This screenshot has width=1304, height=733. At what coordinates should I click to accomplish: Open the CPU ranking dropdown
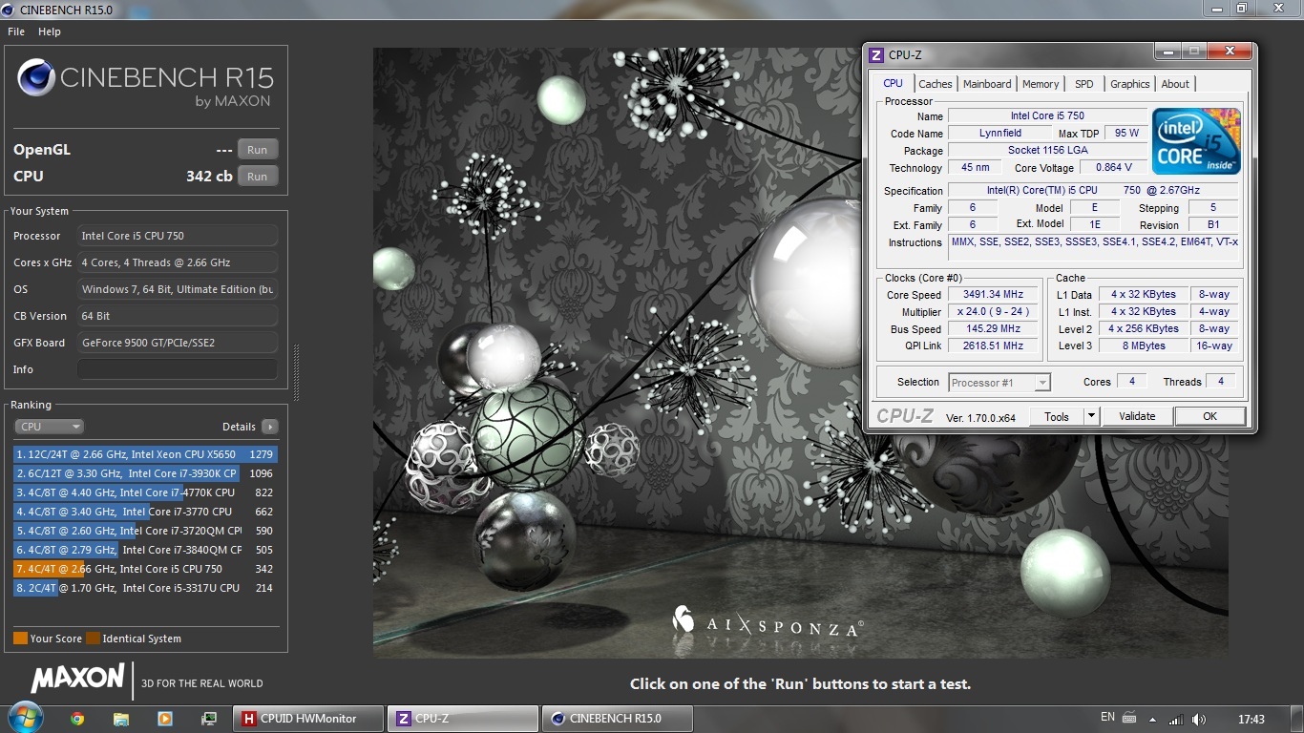[50, 427]
